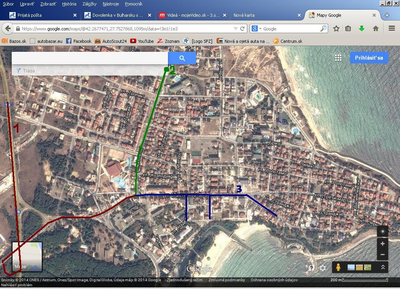Open the Google apps grid
This screenshot has height=289, width=400.
click(x=338, y=58)
